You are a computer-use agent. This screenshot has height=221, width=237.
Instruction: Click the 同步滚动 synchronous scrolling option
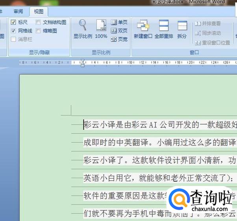click(x=208, y=33)
